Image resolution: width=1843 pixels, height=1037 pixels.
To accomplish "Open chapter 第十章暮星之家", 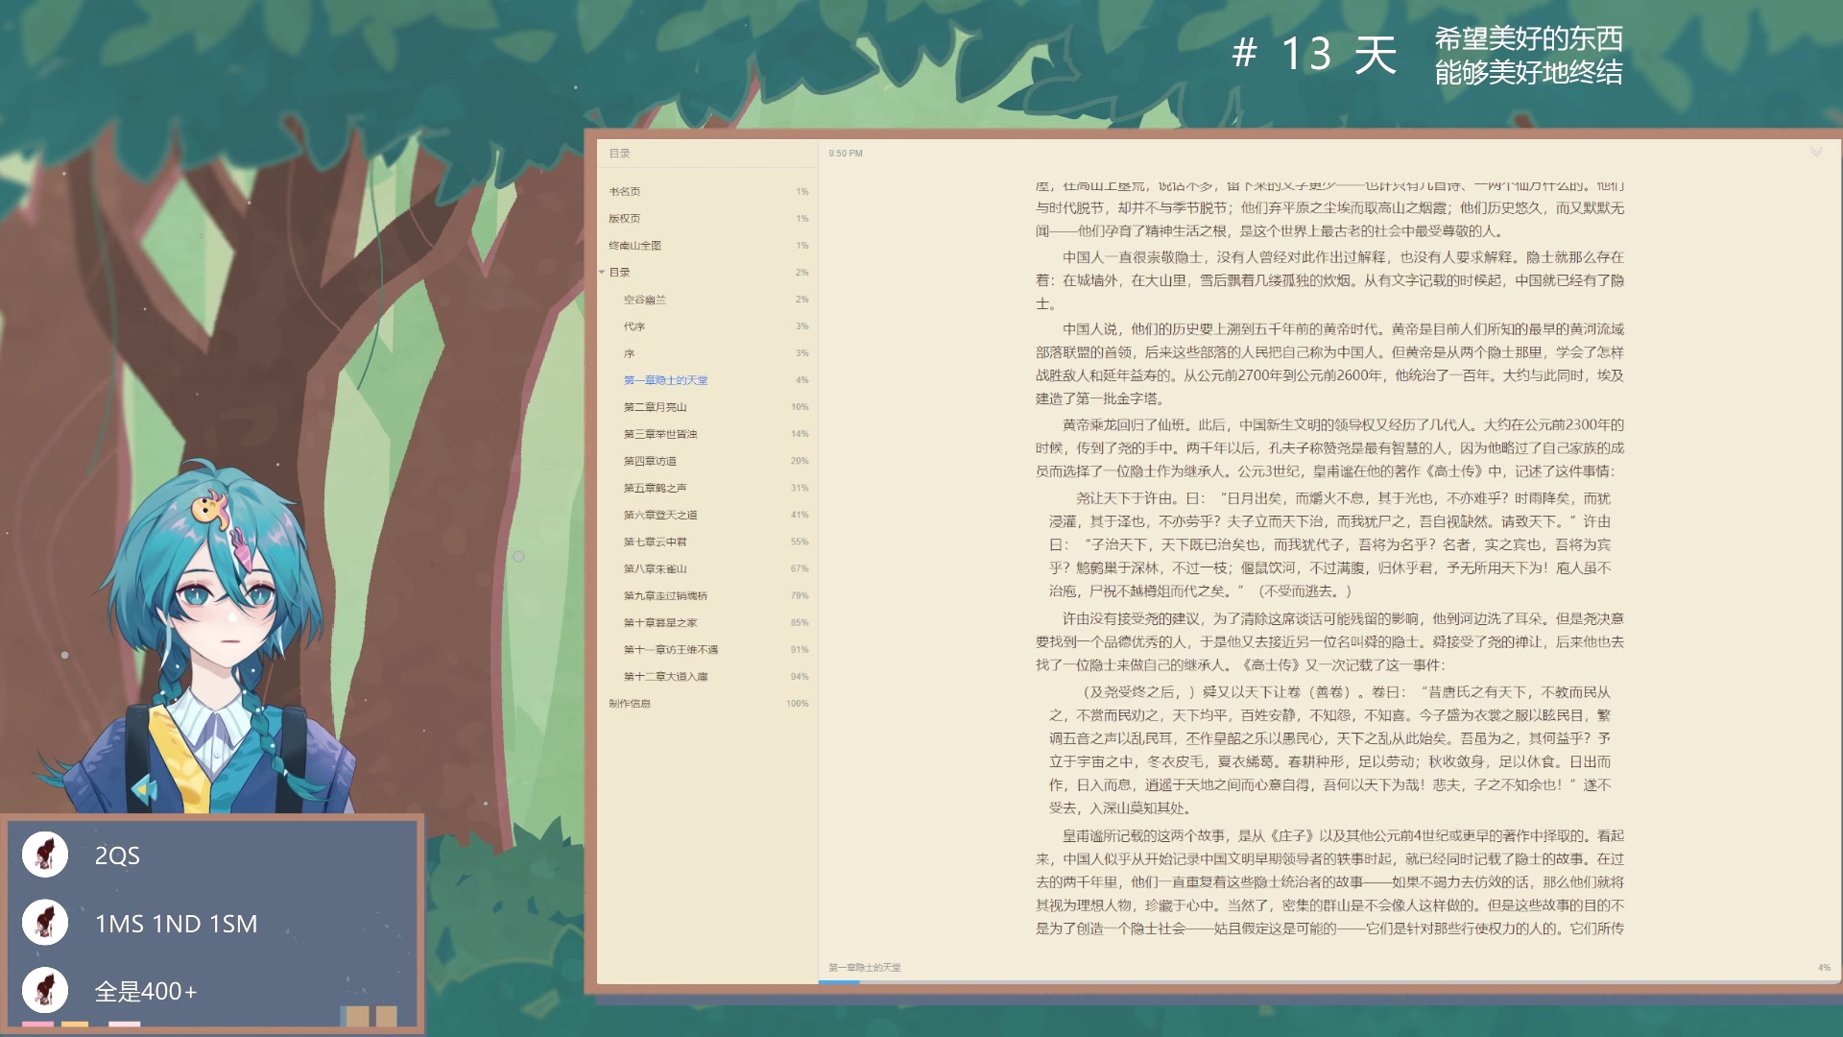I will [x=707, y=622].
